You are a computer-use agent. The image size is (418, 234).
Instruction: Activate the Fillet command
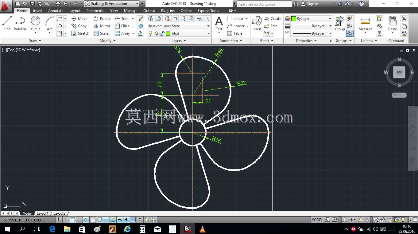[122, 26]
